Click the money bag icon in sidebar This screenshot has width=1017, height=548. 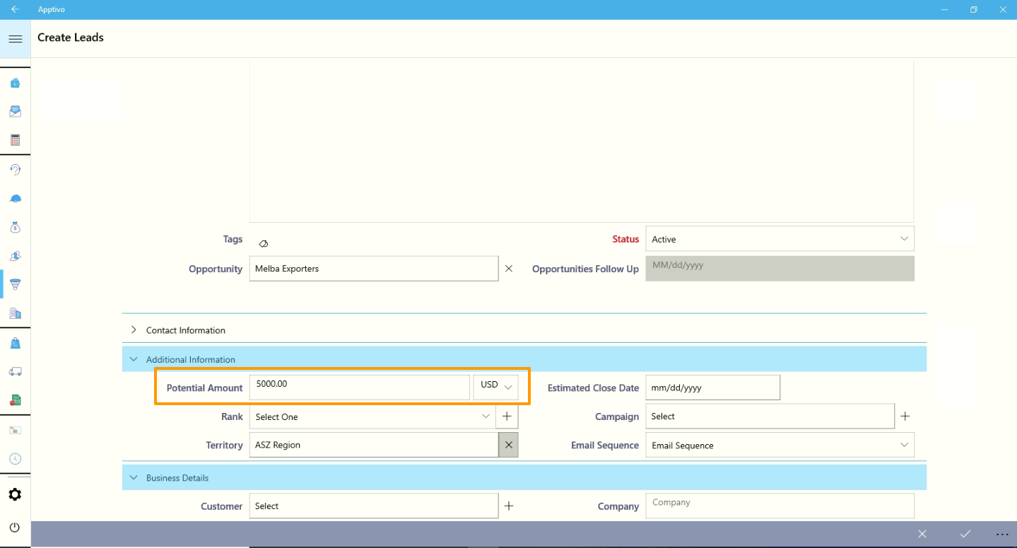15,227
